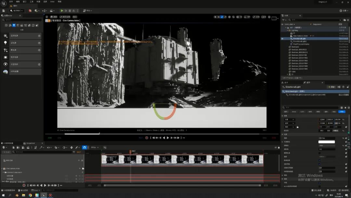Select PostProcessVolume row in Outliner
The width and height of the screenshot is (351, 198).
coord(301,44)
